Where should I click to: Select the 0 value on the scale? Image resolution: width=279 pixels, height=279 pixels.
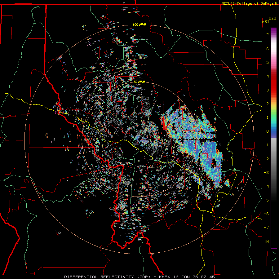click(x=268, y=131)
